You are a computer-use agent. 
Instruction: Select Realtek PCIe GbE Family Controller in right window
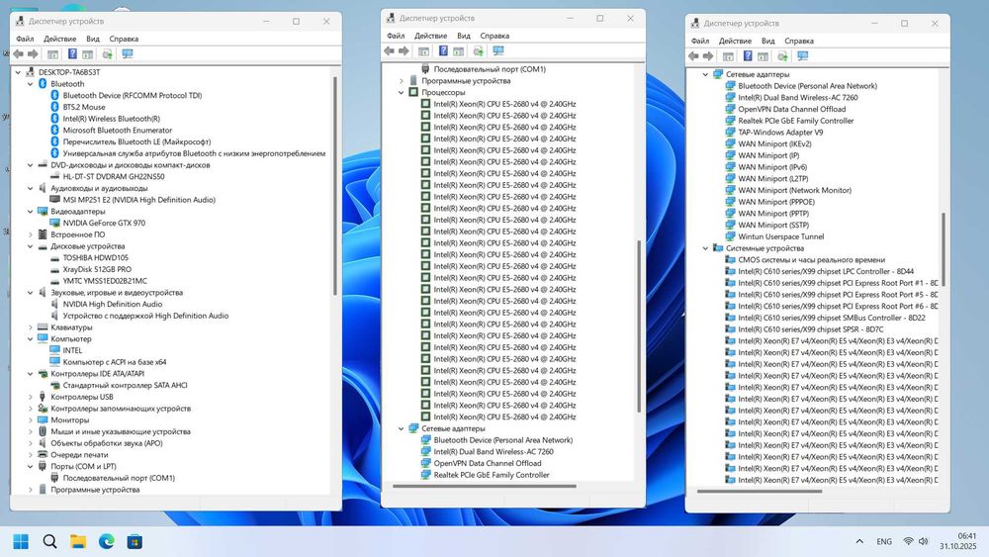coord(796,121)
